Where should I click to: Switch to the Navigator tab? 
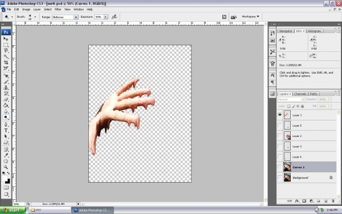(x=286, y=31)
